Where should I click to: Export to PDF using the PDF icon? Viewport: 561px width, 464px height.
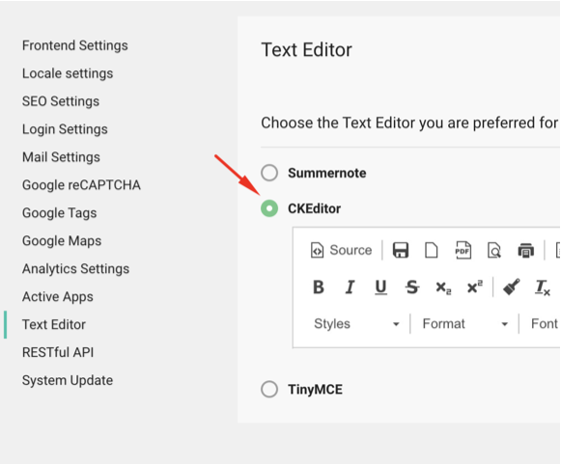pos(463,250)
